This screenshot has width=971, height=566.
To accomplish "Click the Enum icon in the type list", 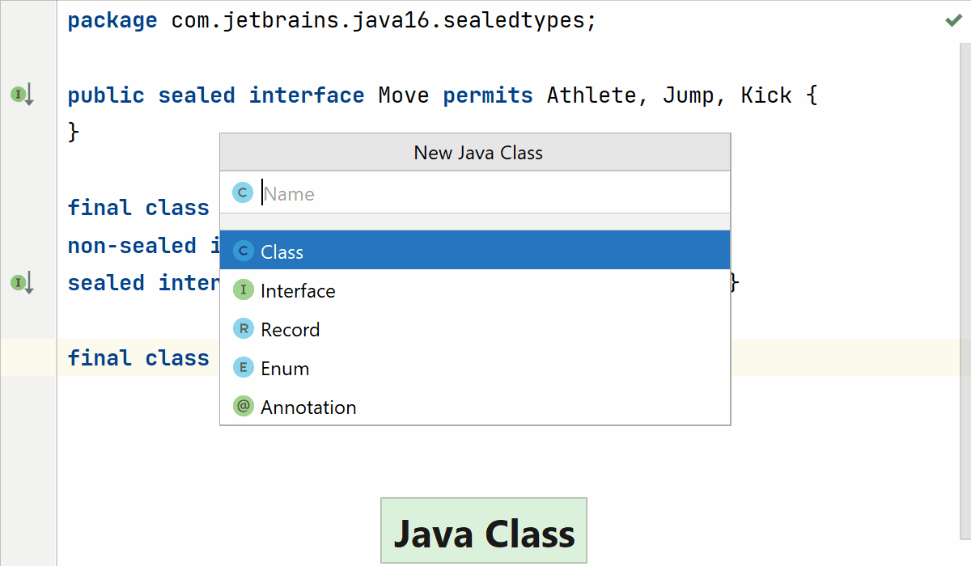I will point(242,367).
